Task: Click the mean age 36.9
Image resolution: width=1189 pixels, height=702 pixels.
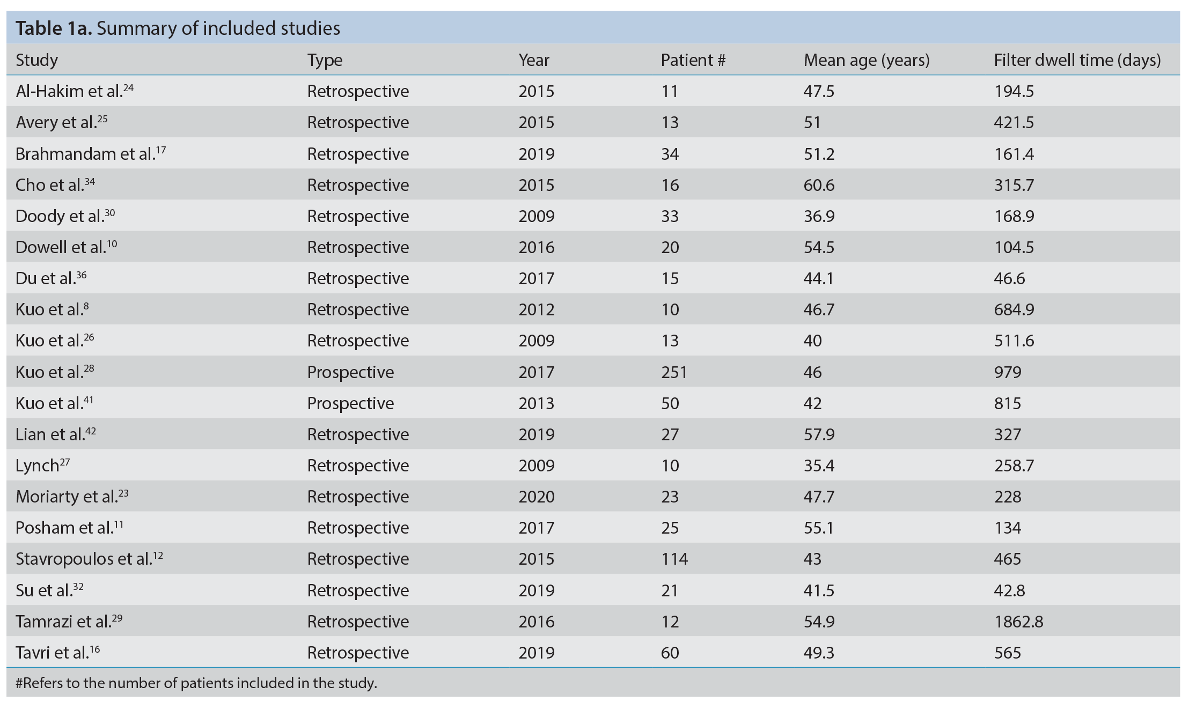Action: [819, 216]
